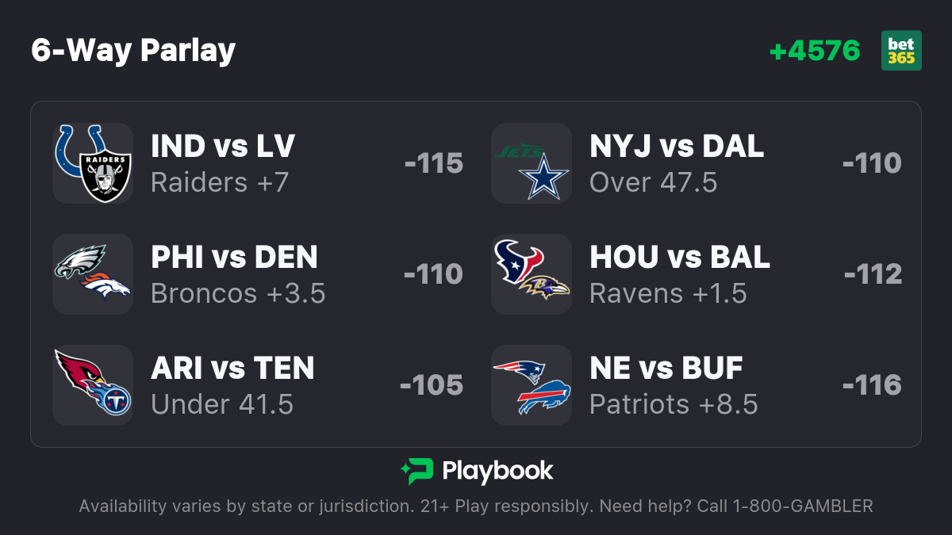
Task: Click the Raiders +7 odds of -115
Action: tap(433, 163)
